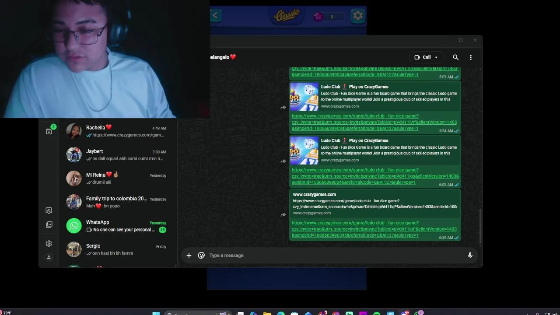Open the crazygames link in 5:07 AM message
The width and height of the screenshot is (560, 315).
(x=374, y=71)
